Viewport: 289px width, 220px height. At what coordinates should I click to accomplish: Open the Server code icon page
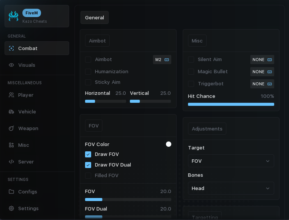(x=11, y=162)
